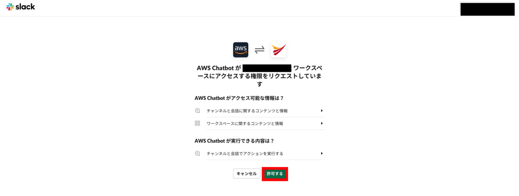This screenshot has width=519, height=196.
Task: Click the AWS Chatbot がアクセス可能な情報は？ heading
Action: (x=239, y=98)
